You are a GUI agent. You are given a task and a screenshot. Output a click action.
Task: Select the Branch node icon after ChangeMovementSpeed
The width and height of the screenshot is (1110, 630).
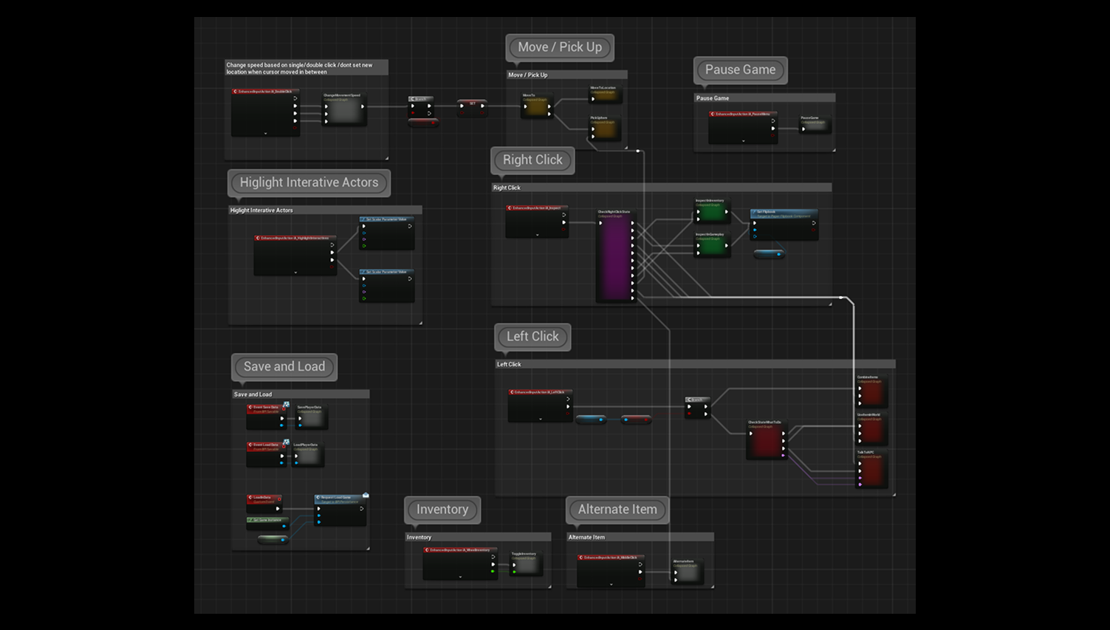click(x=411, y=99)
